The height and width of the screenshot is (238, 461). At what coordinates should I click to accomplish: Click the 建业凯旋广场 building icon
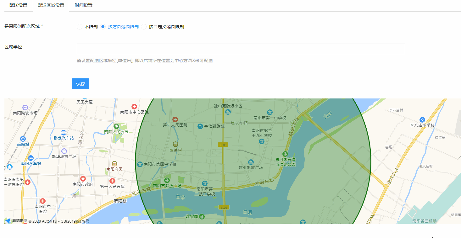point(251,162)
